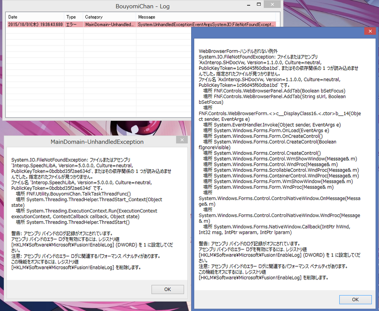Click OK in the MainDomain-UnhandledException dialog
Viewport: 379px width, 311px height.
(168, 289)
